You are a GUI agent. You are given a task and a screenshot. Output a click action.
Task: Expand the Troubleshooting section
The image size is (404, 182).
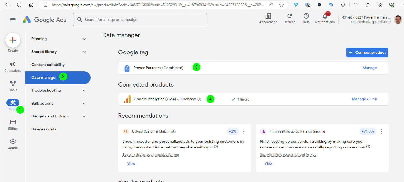pyautogui.click(x=58, y=91)
